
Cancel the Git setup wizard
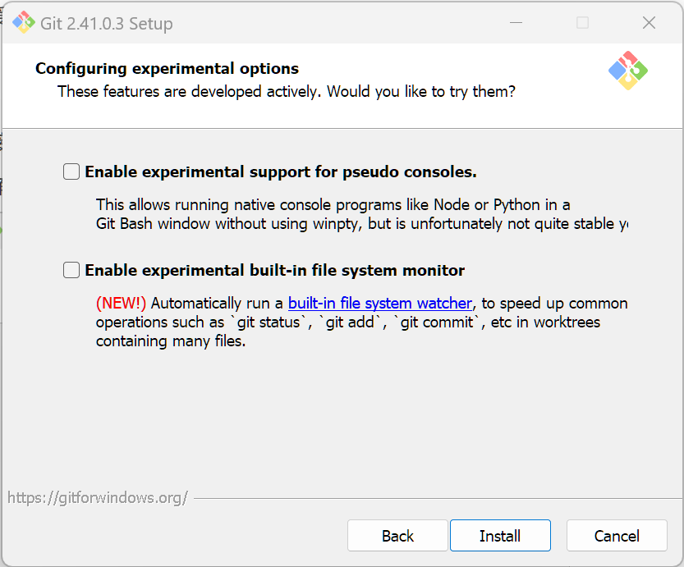[616, 536]
